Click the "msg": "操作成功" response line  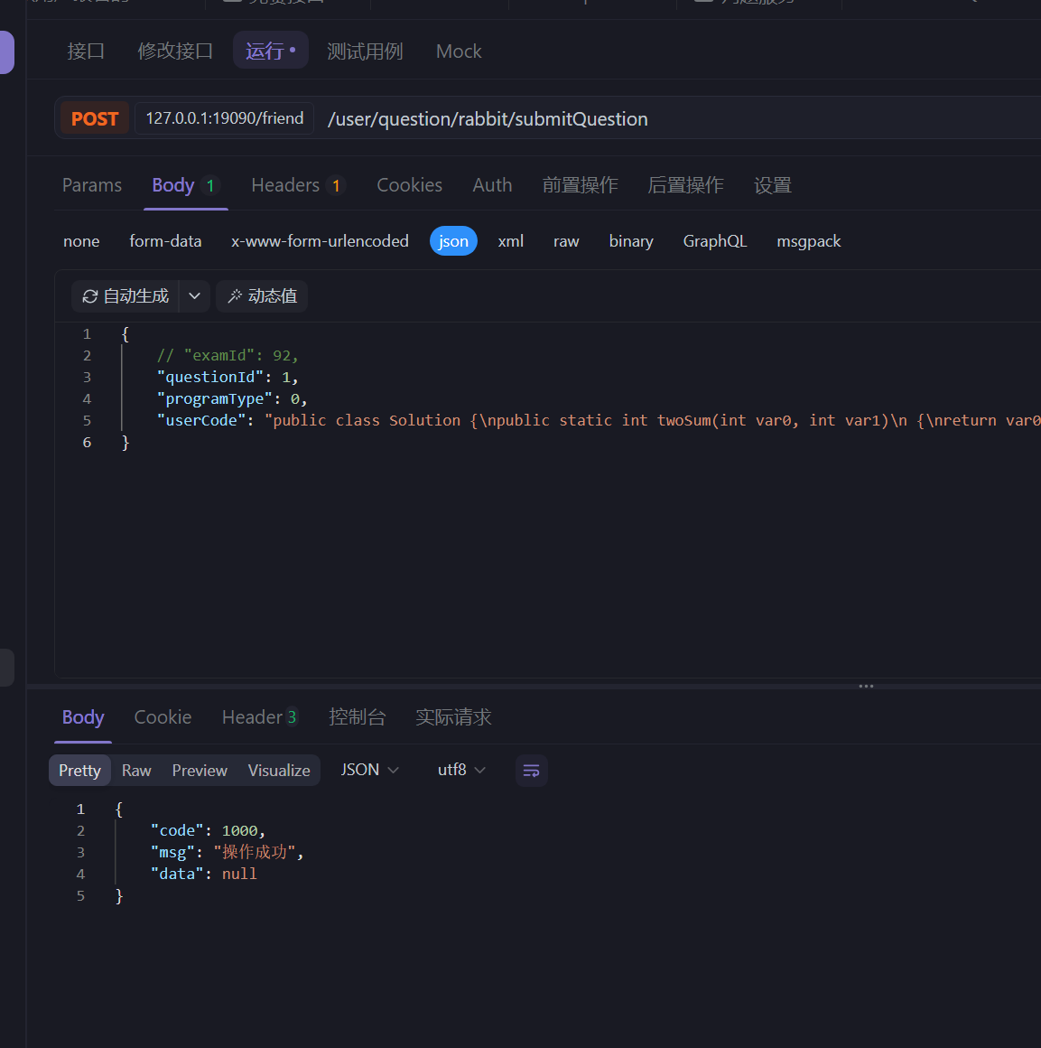coord(227,852)
